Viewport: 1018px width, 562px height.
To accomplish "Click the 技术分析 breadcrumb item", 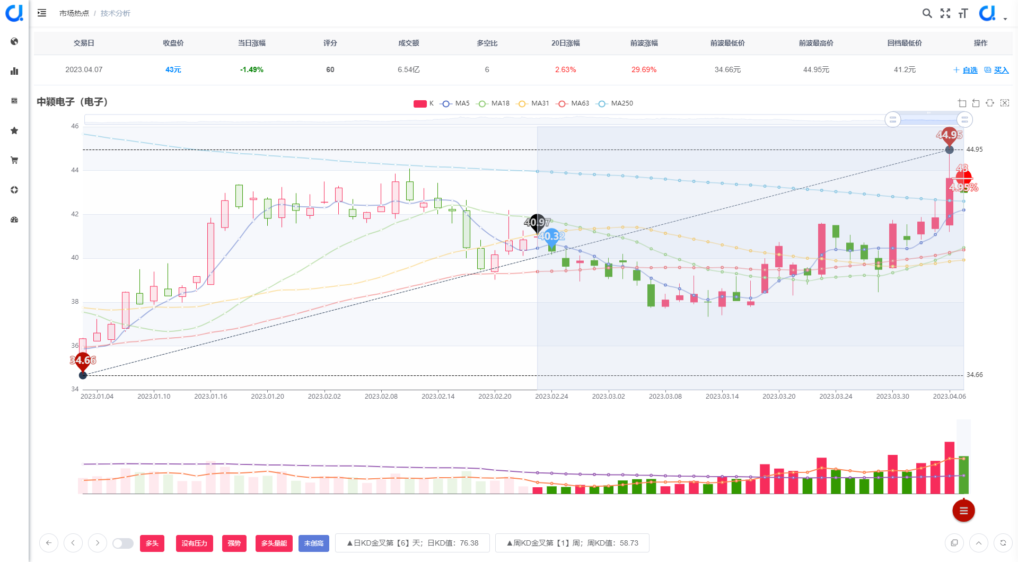I will click(x=116, y=13).
